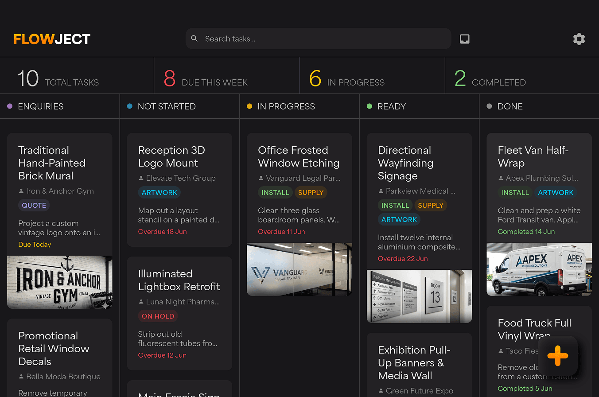Click the person icon beside Vanguard Legal
599x397 pixels.
point(261,178)
